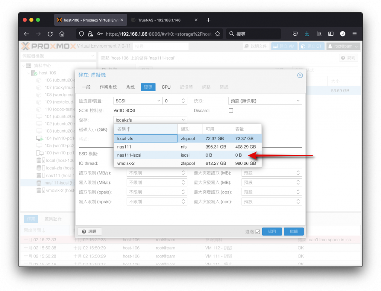381x291 pixels.
Task: Open the Documentation (說明文件) button
Action: (x=256, y=46)
